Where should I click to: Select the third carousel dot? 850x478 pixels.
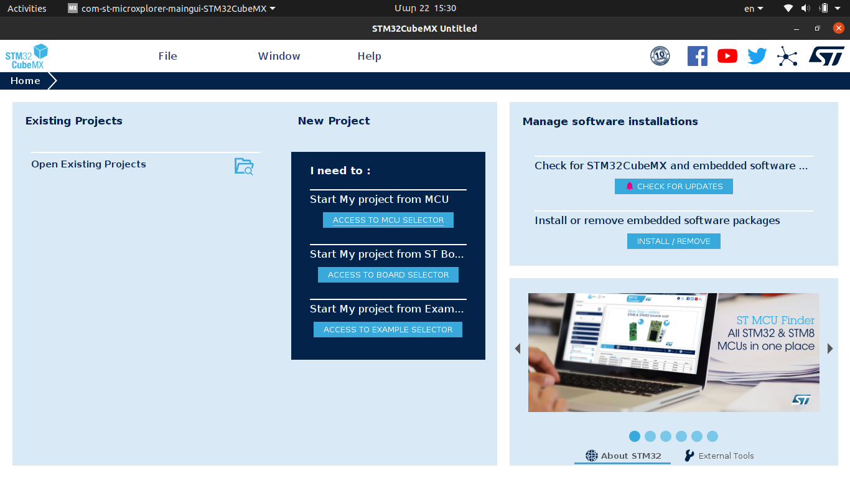pyautogui.click(x=666, y=436)
